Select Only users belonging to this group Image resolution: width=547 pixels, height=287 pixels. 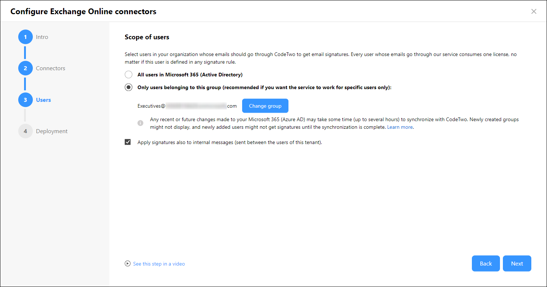coord(128,87)
